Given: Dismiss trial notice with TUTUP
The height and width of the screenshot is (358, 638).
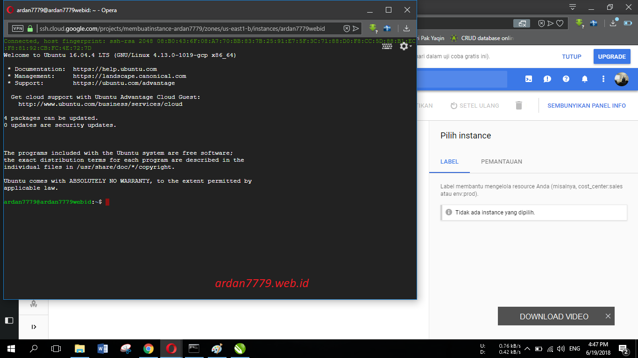Looking at the screenshot, I should (x=572, y=56).
